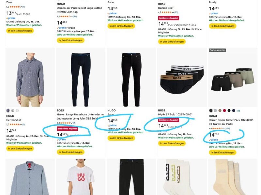Click the Befristetes Angebot badge on HipBr 3P Bold
The image size is (261, 195).
(168, 120)
